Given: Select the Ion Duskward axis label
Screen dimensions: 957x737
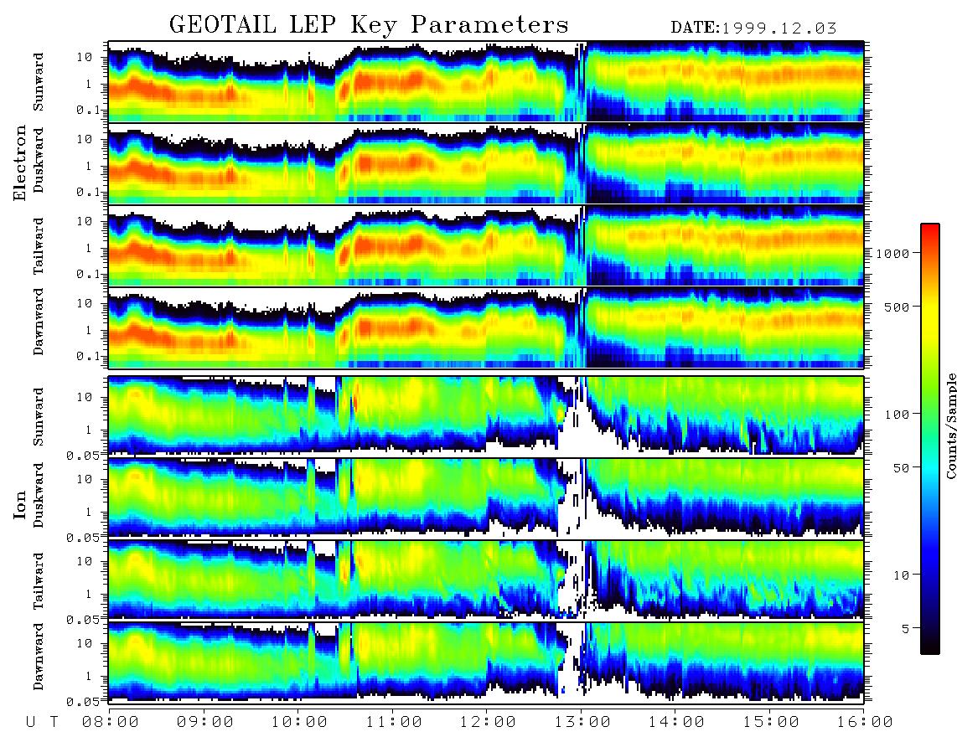Looking at the screenshot, I should [39, 496].
